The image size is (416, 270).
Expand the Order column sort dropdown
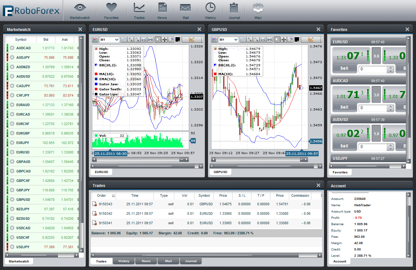(113, 196)
